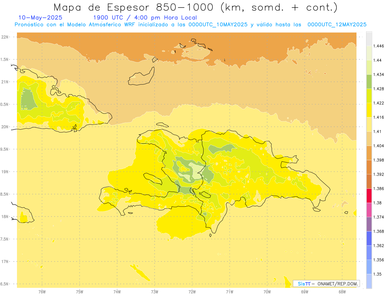Select the green swatch between 1.428 and 1.434
This screenshot has height=296, width=384.
pyautogui.click(x=369, y=81)
